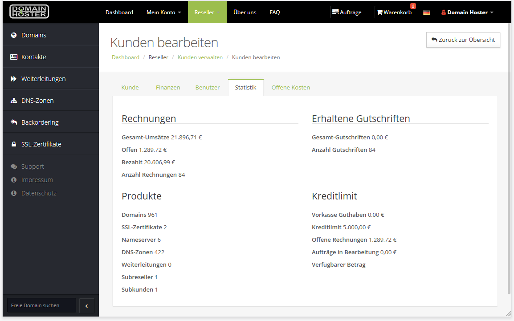The width and height of the screenshot is (514, 321).
Task: Click the Reseller breadcrumb text
Action: click(x=158, y=57)
